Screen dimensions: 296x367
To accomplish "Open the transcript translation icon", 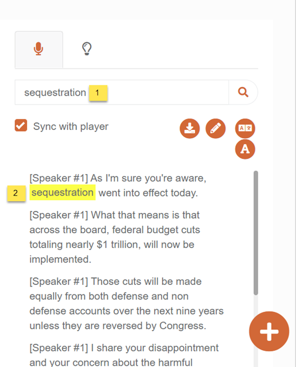I will point(245,128).
